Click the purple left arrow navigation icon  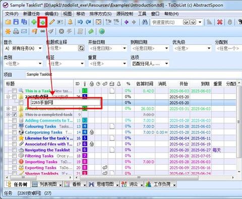pyautogui.click(x=127, y=22)
